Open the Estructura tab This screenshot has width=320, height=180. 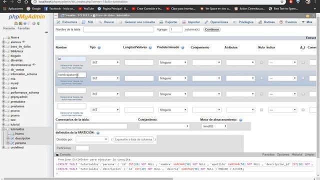67,22
